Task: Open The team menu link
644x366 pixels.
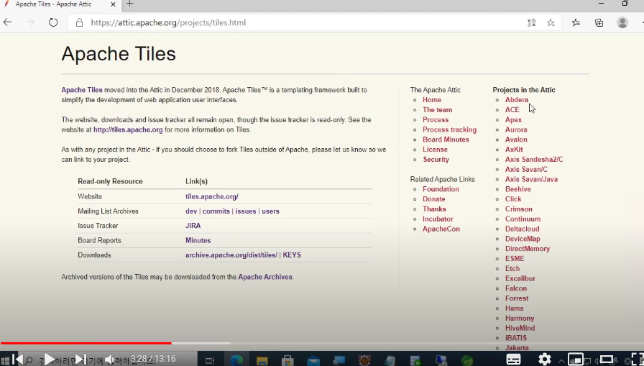Action: coord(438,110)
